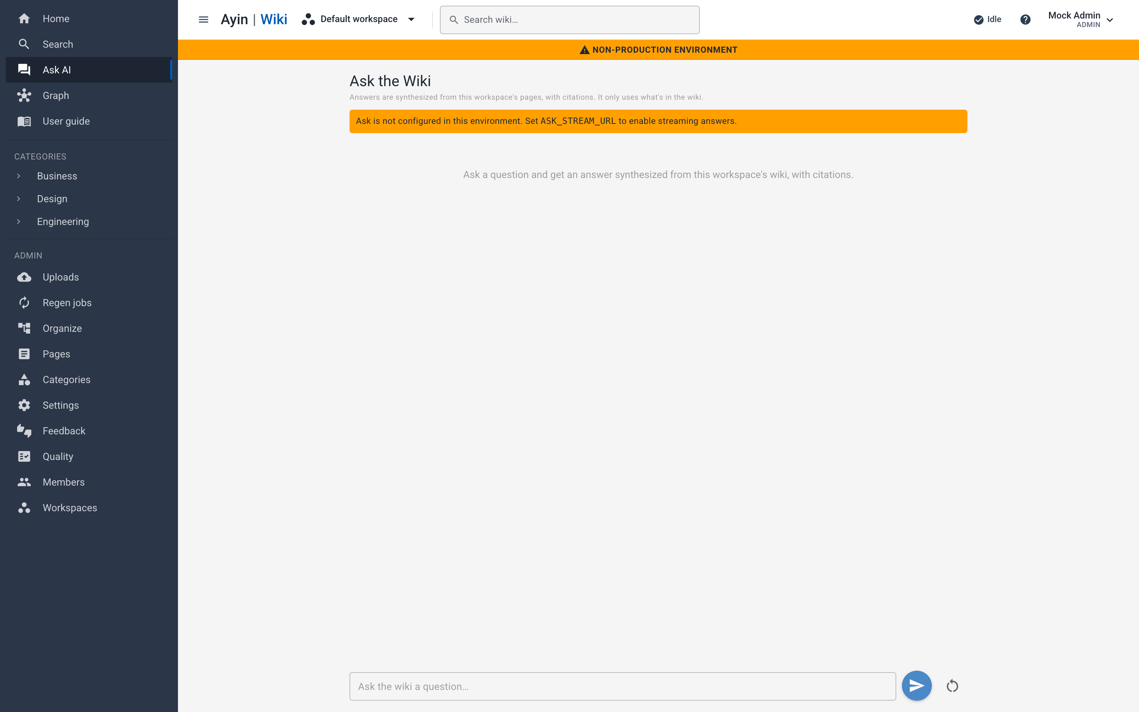Expand the Engineering category chevron
Screen dimensions: 1139x712
tap(19, 221)
